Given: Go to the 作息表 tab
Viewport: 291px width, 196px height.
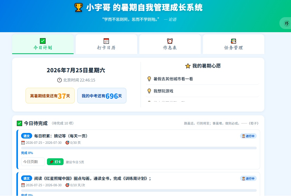Looking at the screenshot, I should point(170,44).
